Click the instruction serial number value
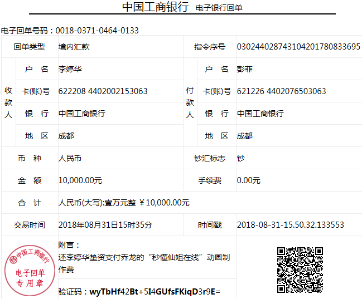Image resolution: width=362 pixels, height=299 pixels. pyautogui.click(x=298, y=47)
